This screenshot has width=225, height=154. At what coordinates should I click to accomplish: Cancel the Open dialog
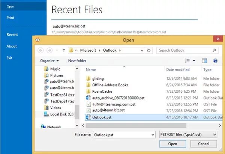click(x=204, y=144)
